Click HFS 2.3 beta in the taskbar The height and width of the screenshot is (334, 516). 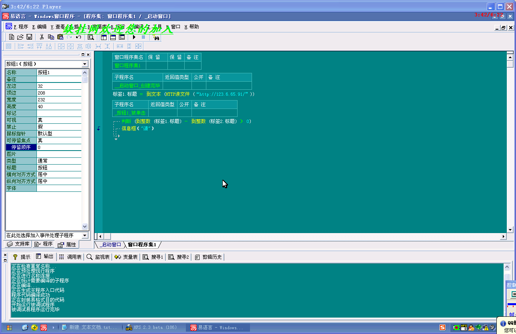coord(154,328)
